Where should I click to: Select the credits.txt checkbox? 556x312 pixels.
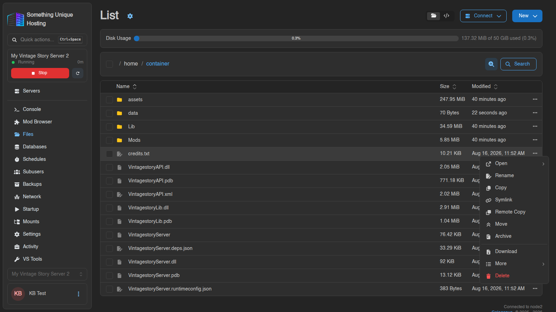(x=109, y=154)
